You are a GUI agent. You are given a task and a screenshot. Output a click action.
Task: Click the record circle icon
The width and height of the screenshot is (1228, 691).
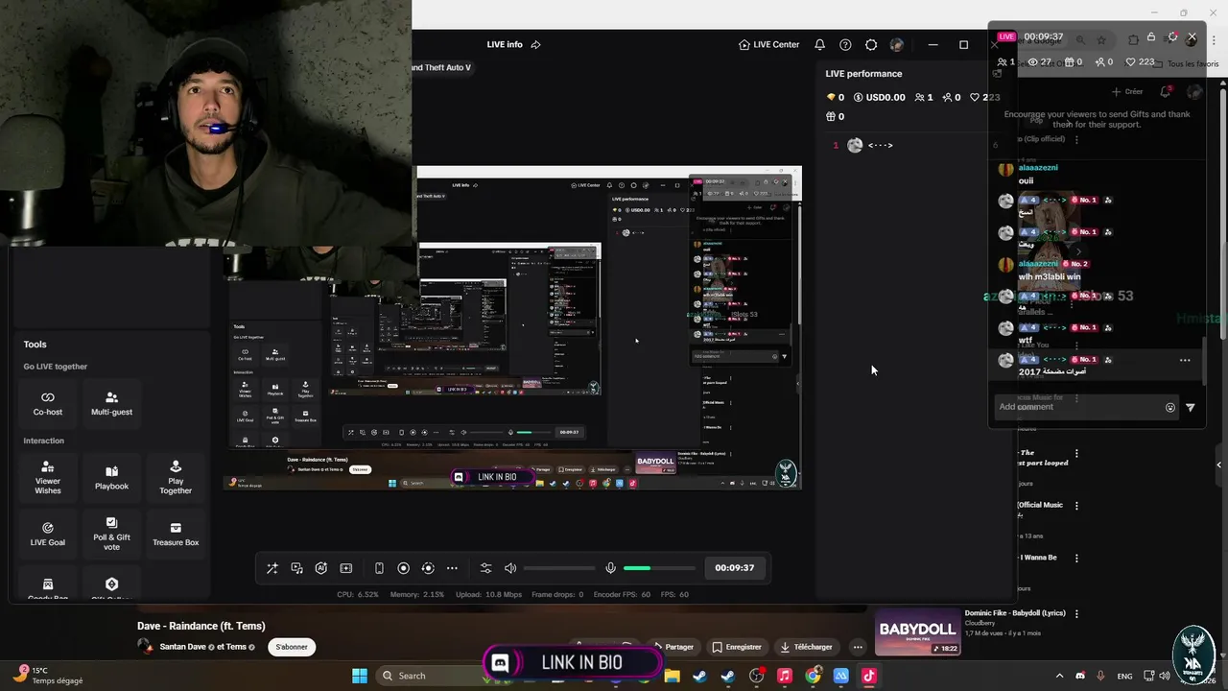403,568
